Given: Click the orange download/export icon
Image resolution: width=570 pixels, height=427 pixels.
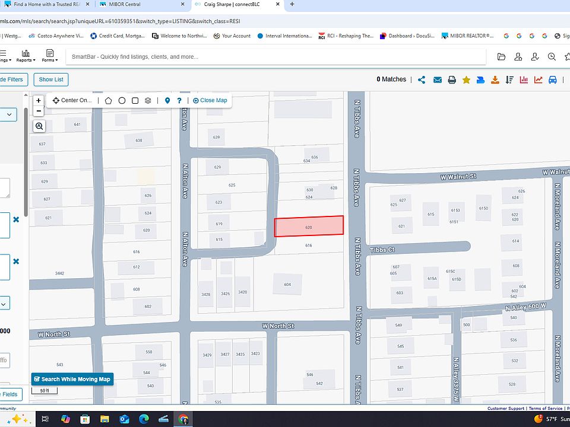Looking at the screenshot, I should 495,80.
